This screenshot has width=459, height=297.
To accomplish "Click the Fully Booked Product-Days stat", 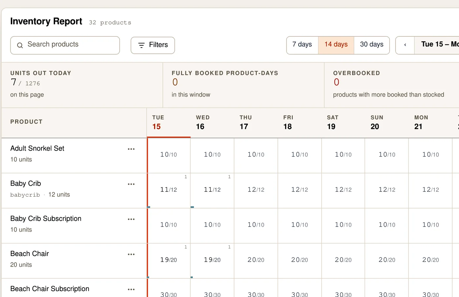I will [x=243, y=85].
